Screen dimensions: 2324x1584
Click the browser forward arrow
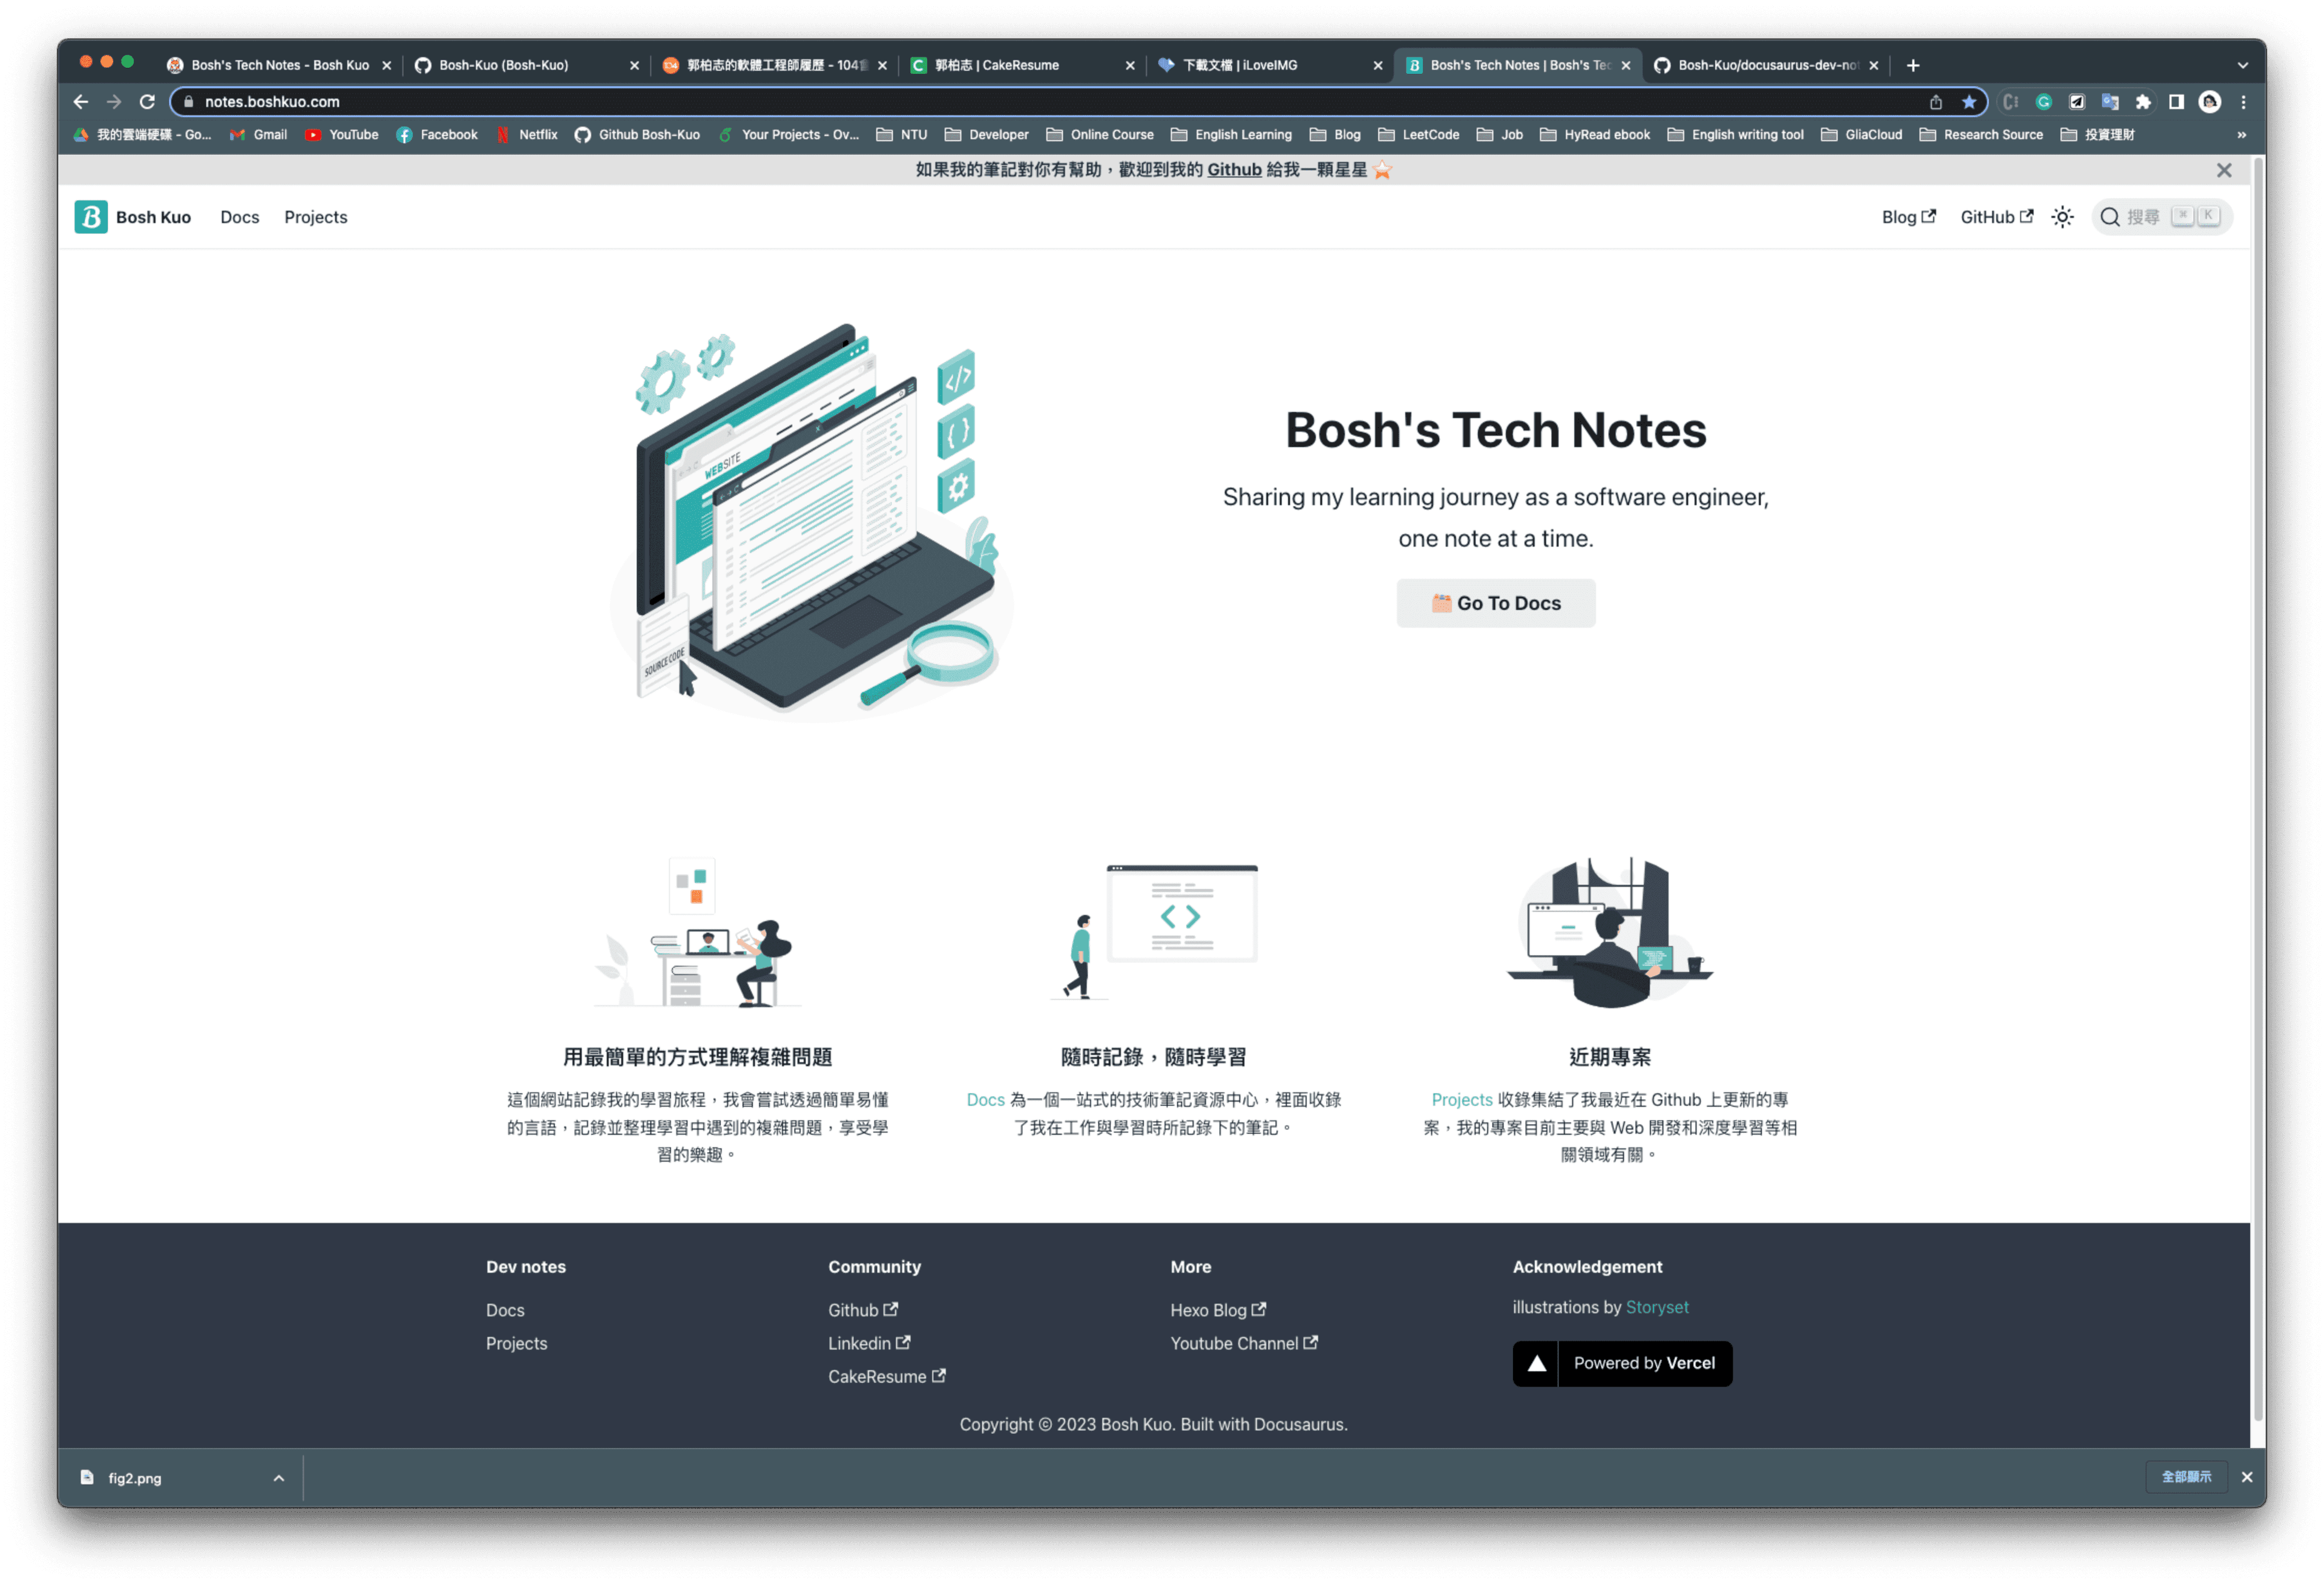pos(114,102)
